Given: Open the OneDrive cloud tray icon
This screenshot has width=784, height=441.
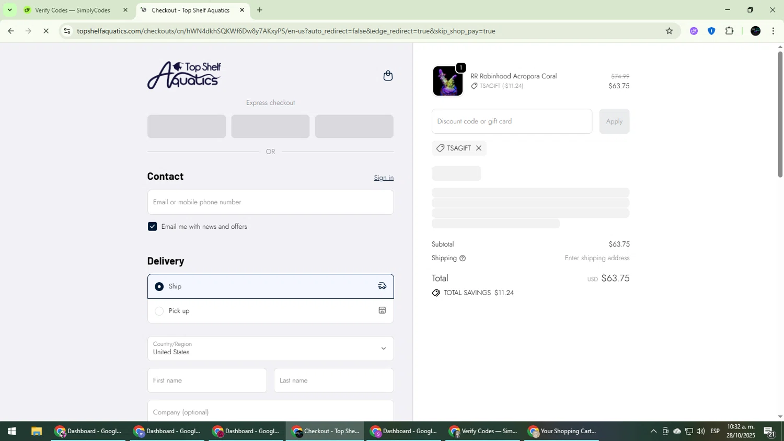Looking at the screenshot, I should (x=677, y=432).
